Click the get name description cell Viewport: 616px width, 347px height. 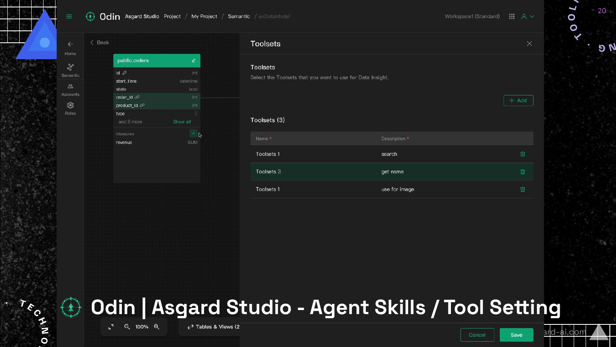pos(393,172)
